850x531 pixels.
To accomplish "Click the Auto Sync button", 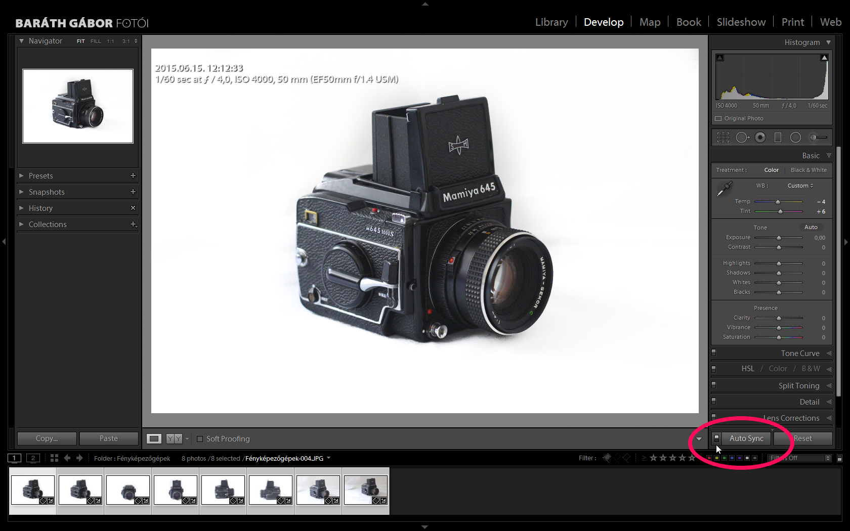I will coord(746,438).
